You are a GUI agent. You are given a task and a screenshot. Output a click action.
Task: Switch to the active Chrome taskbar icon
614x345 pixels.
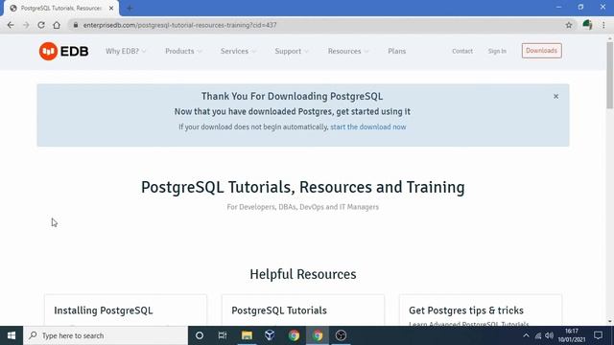coord(318,335)
